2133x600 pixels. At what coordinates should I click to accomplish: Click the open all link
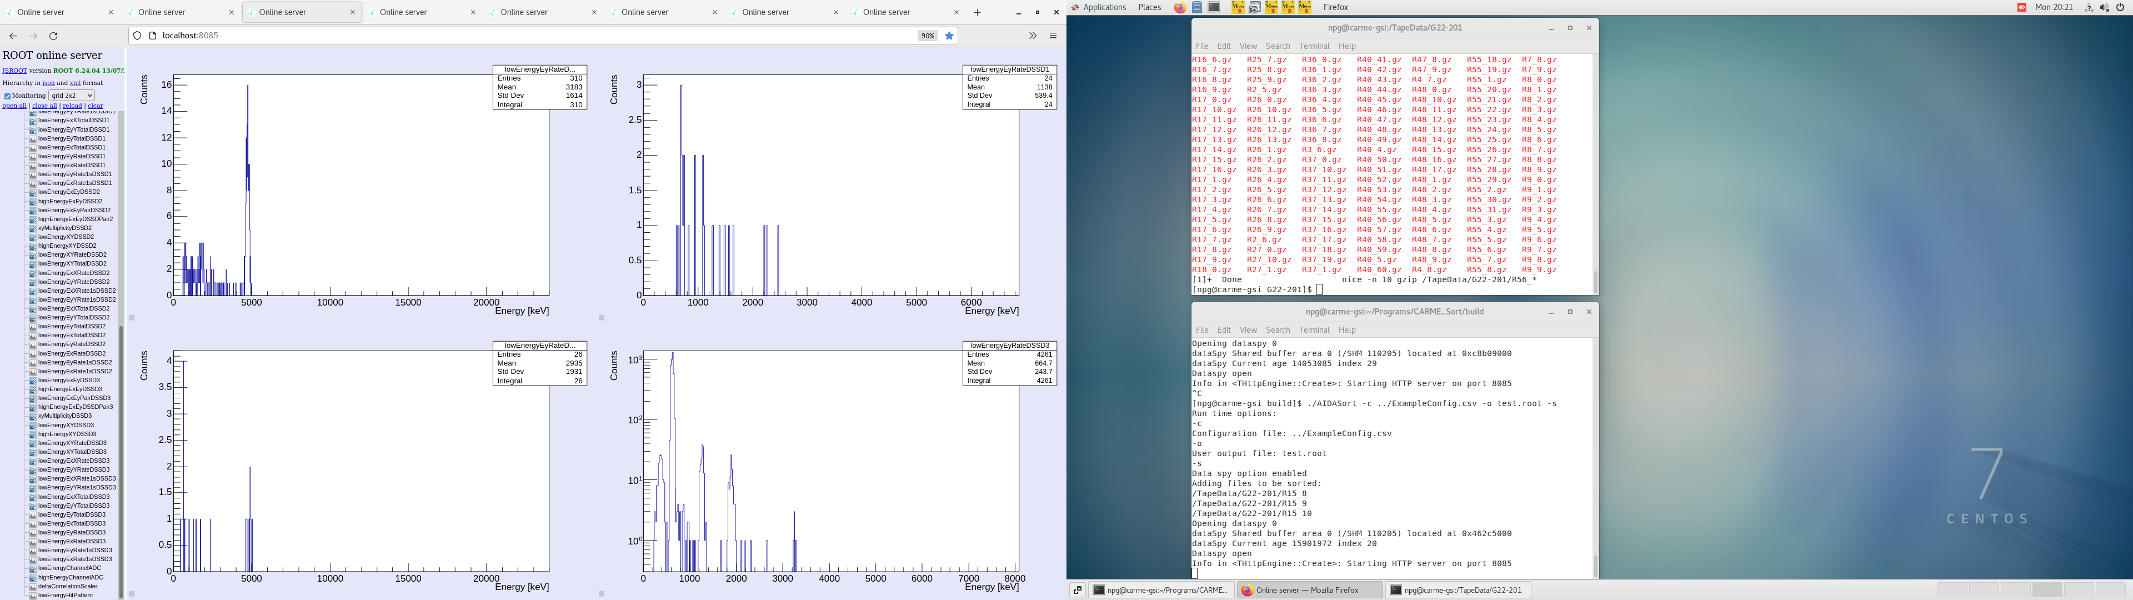14,106
